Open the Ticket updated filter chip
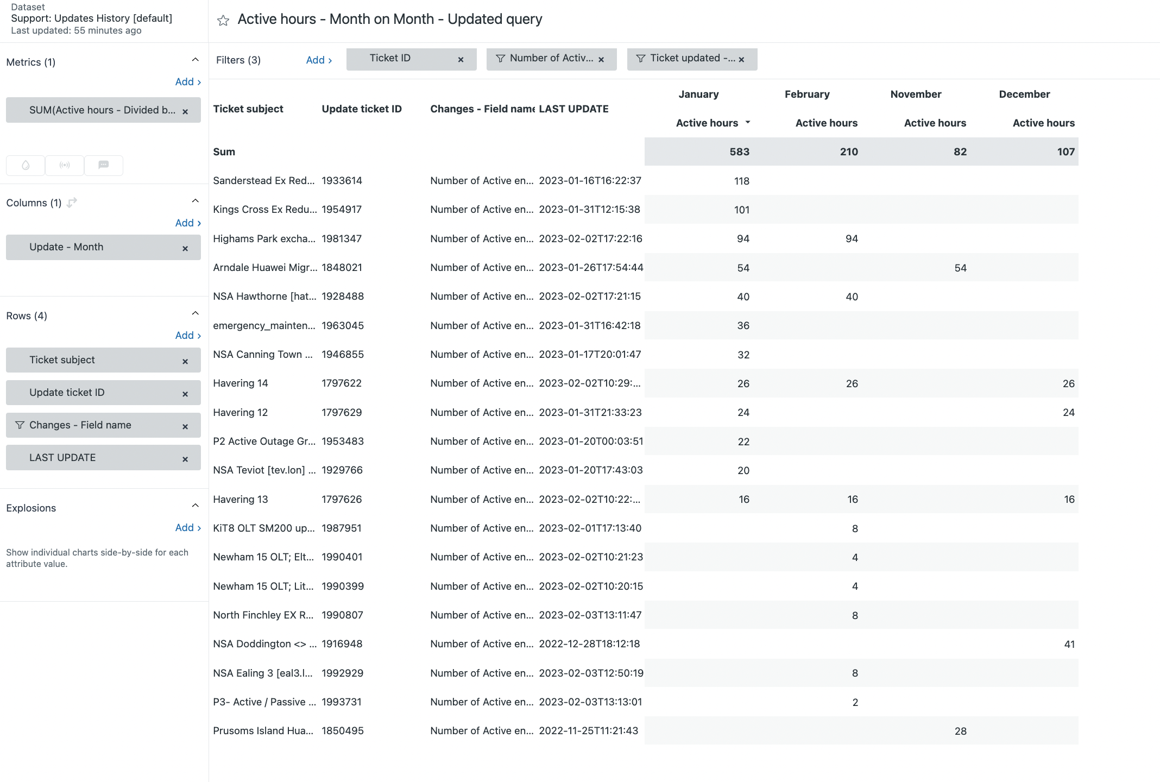 686,59
